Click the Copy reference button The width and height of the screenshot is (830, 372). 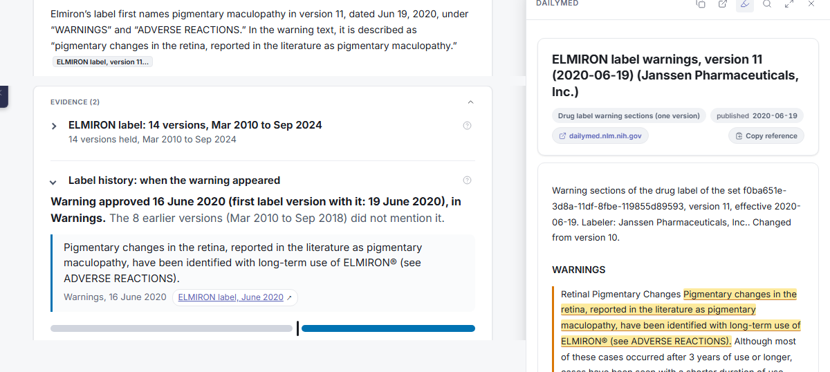766,136
